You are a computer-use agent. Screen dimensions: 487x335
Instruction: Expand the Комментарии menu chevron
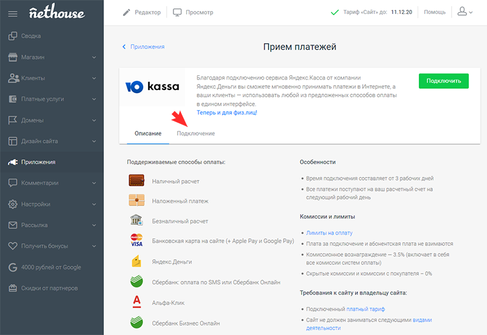(x=94, y=183)
